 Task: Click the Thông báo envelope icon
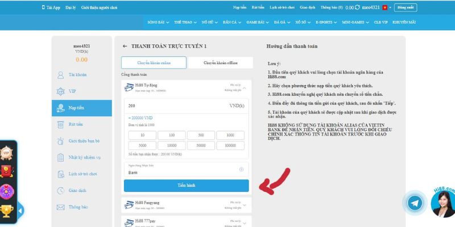(x=61, y=207)
